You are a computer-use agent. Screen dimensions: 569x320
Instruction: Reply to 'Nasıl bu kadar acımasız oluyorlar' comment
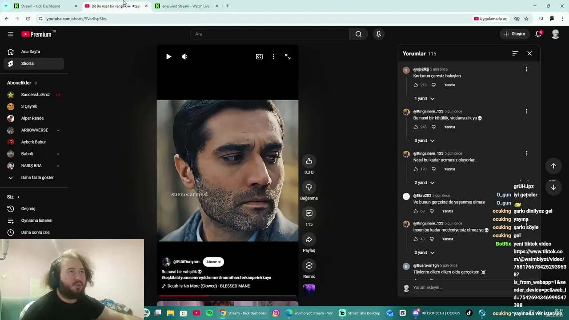tap(449, 169)
